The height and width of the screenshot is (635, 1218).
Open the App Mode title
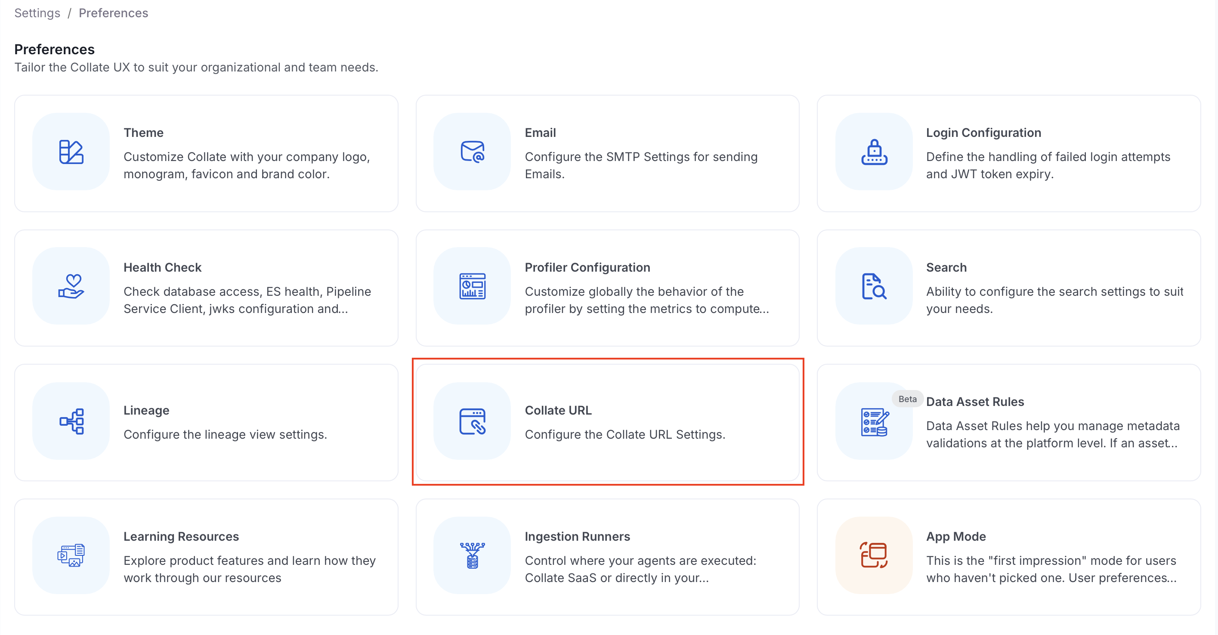[955, 537]
